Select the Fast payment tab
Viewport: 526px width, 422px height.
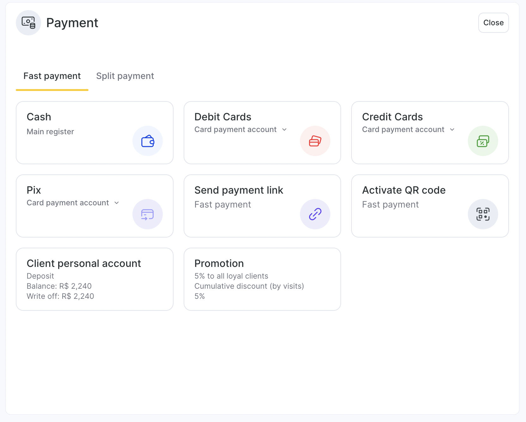tap(52, 76)
